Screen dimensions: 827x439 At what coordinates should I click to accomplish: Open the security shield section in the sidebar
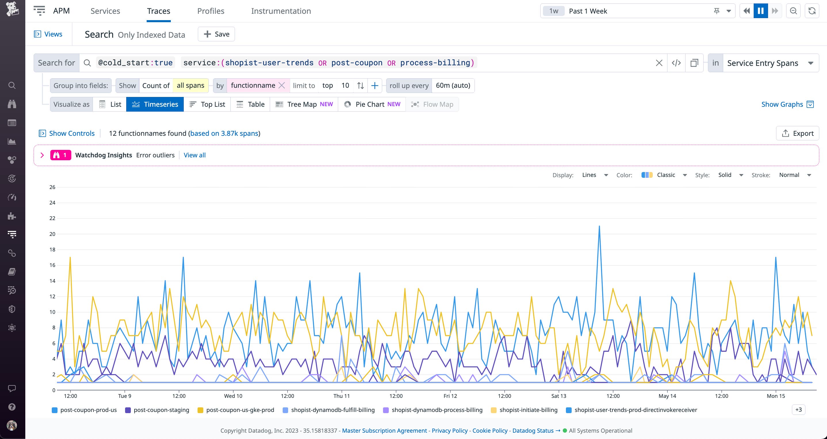pyautogui.click(x=12, y=309)
